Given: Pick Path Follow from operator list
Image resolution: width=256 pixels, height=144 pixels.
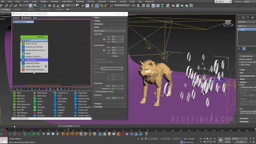Looking at the screenshot, I should coord(81,101).
